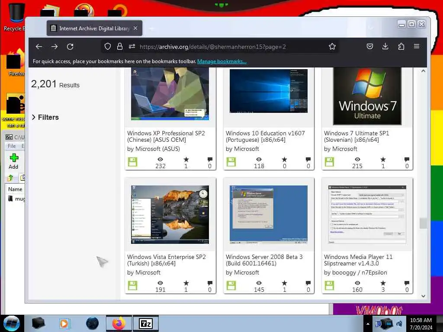Open Windows Vista Enterprise SP2 (Turkish) title

pyautogui.click(x=167, y=260)
